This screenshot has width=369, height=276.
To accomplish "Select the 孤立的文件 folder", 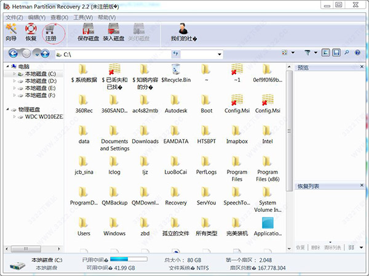I will coord(175,227).
